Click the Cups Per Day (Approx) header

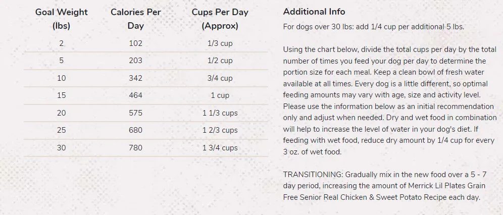pos(220,19)
